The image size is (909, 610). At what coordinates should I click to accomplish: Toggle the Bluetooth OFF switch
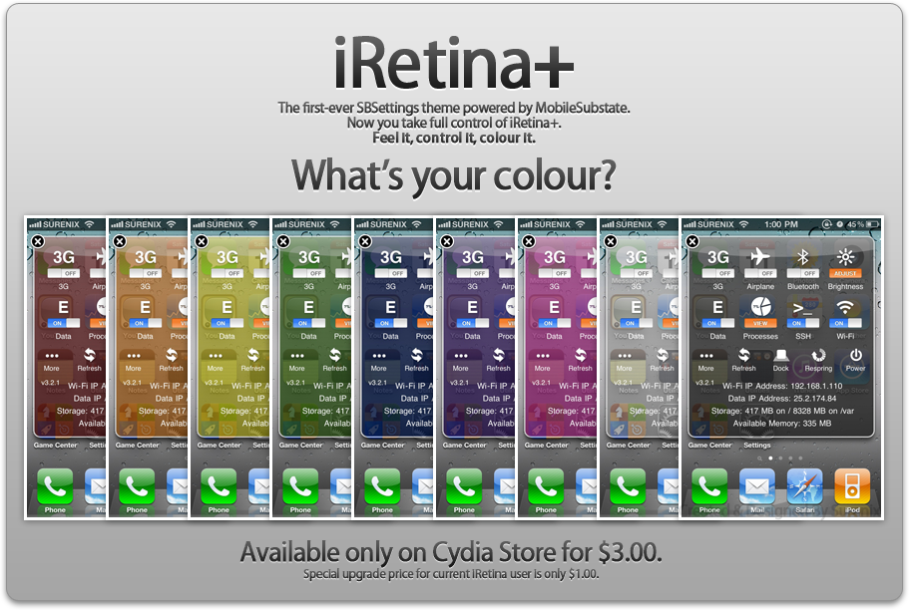[x=802, y=273]
